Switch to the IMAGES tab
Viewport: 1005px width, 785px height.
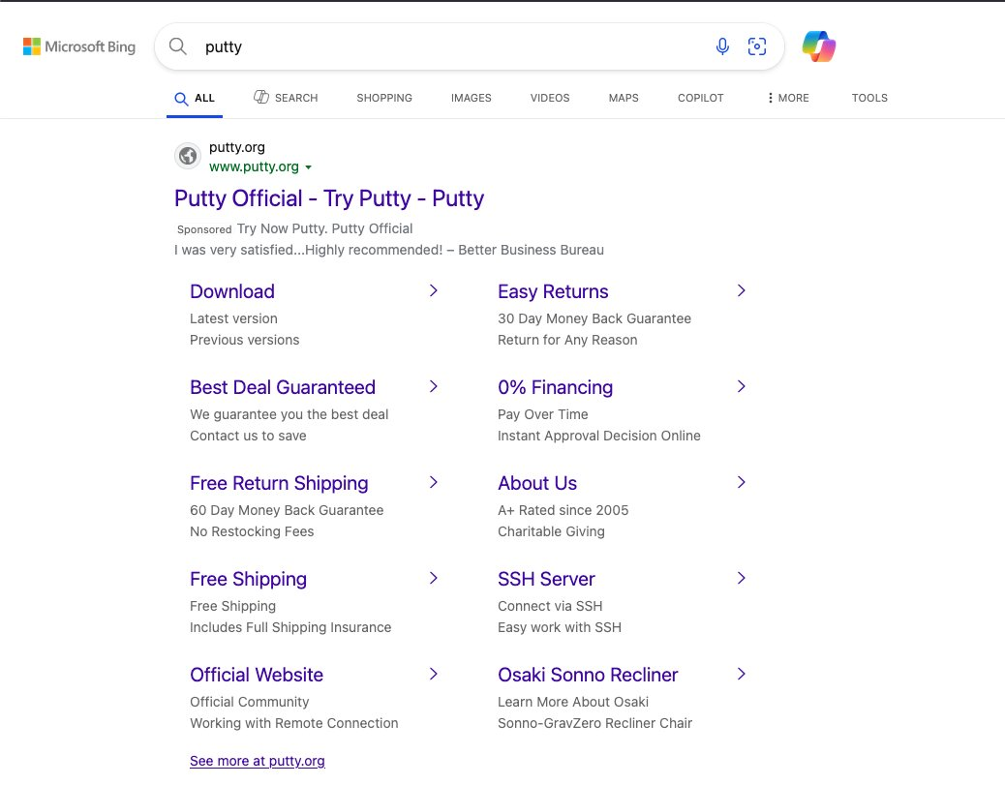click(471, 97)
